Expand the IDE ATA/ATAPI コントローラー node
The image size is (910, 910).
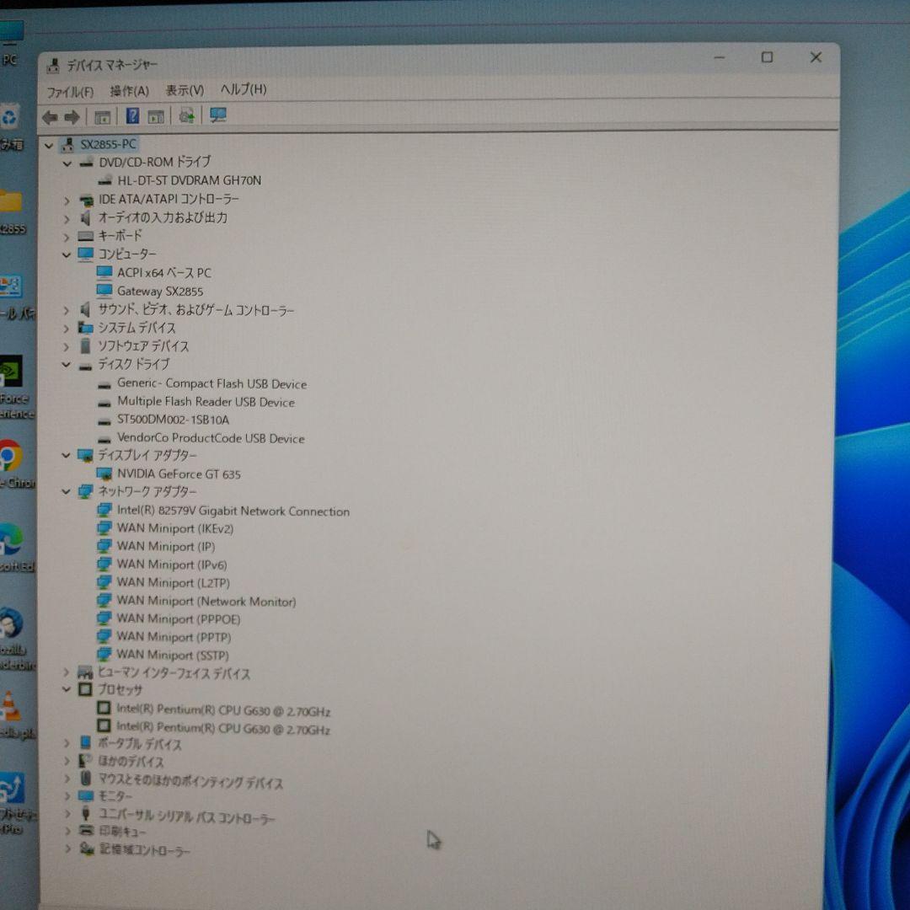pyautogui.click(x=67, y=201)
